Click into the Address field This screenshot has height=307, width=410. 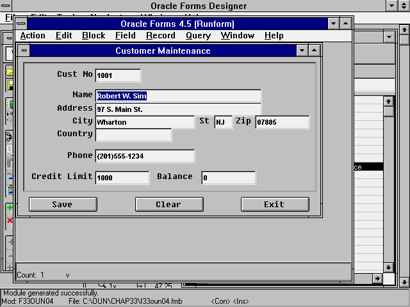tap(178, 109)
